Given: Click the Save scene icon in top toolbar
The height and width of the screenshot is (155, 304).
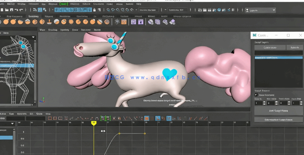Looking at the screenshot, I should [11, 10].
